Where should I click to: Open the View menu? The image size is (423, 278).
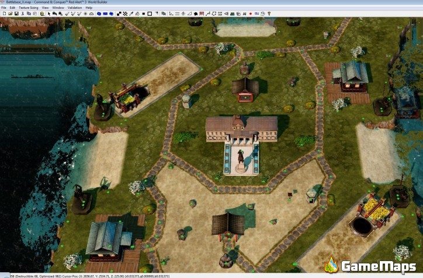tap(46, 8)
